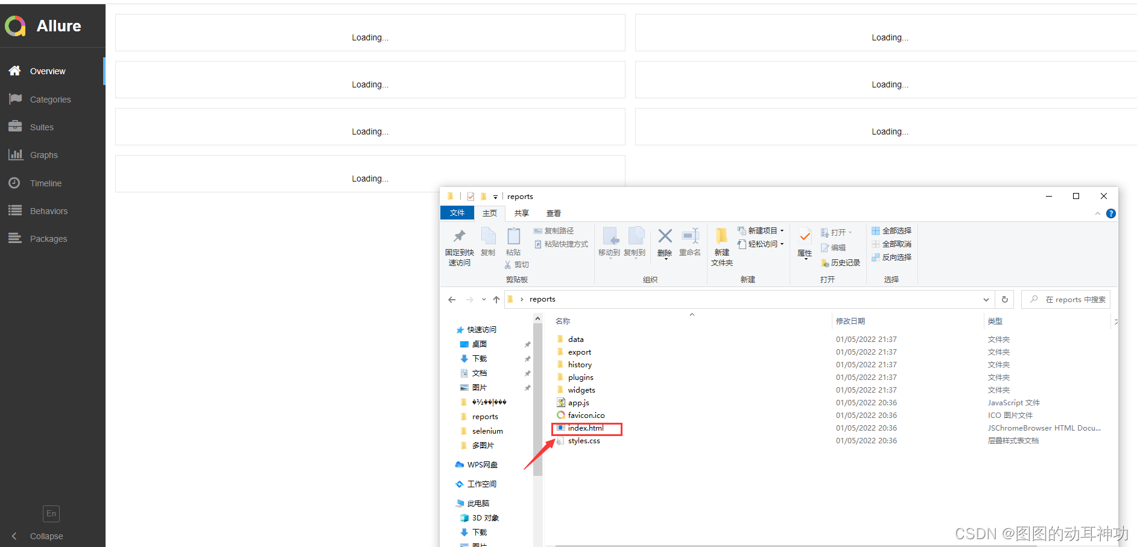This screenshot has width=1137, height=547.
Task: Collapse the Explorer ribbon with chevron
Action: click(1098, 213)
